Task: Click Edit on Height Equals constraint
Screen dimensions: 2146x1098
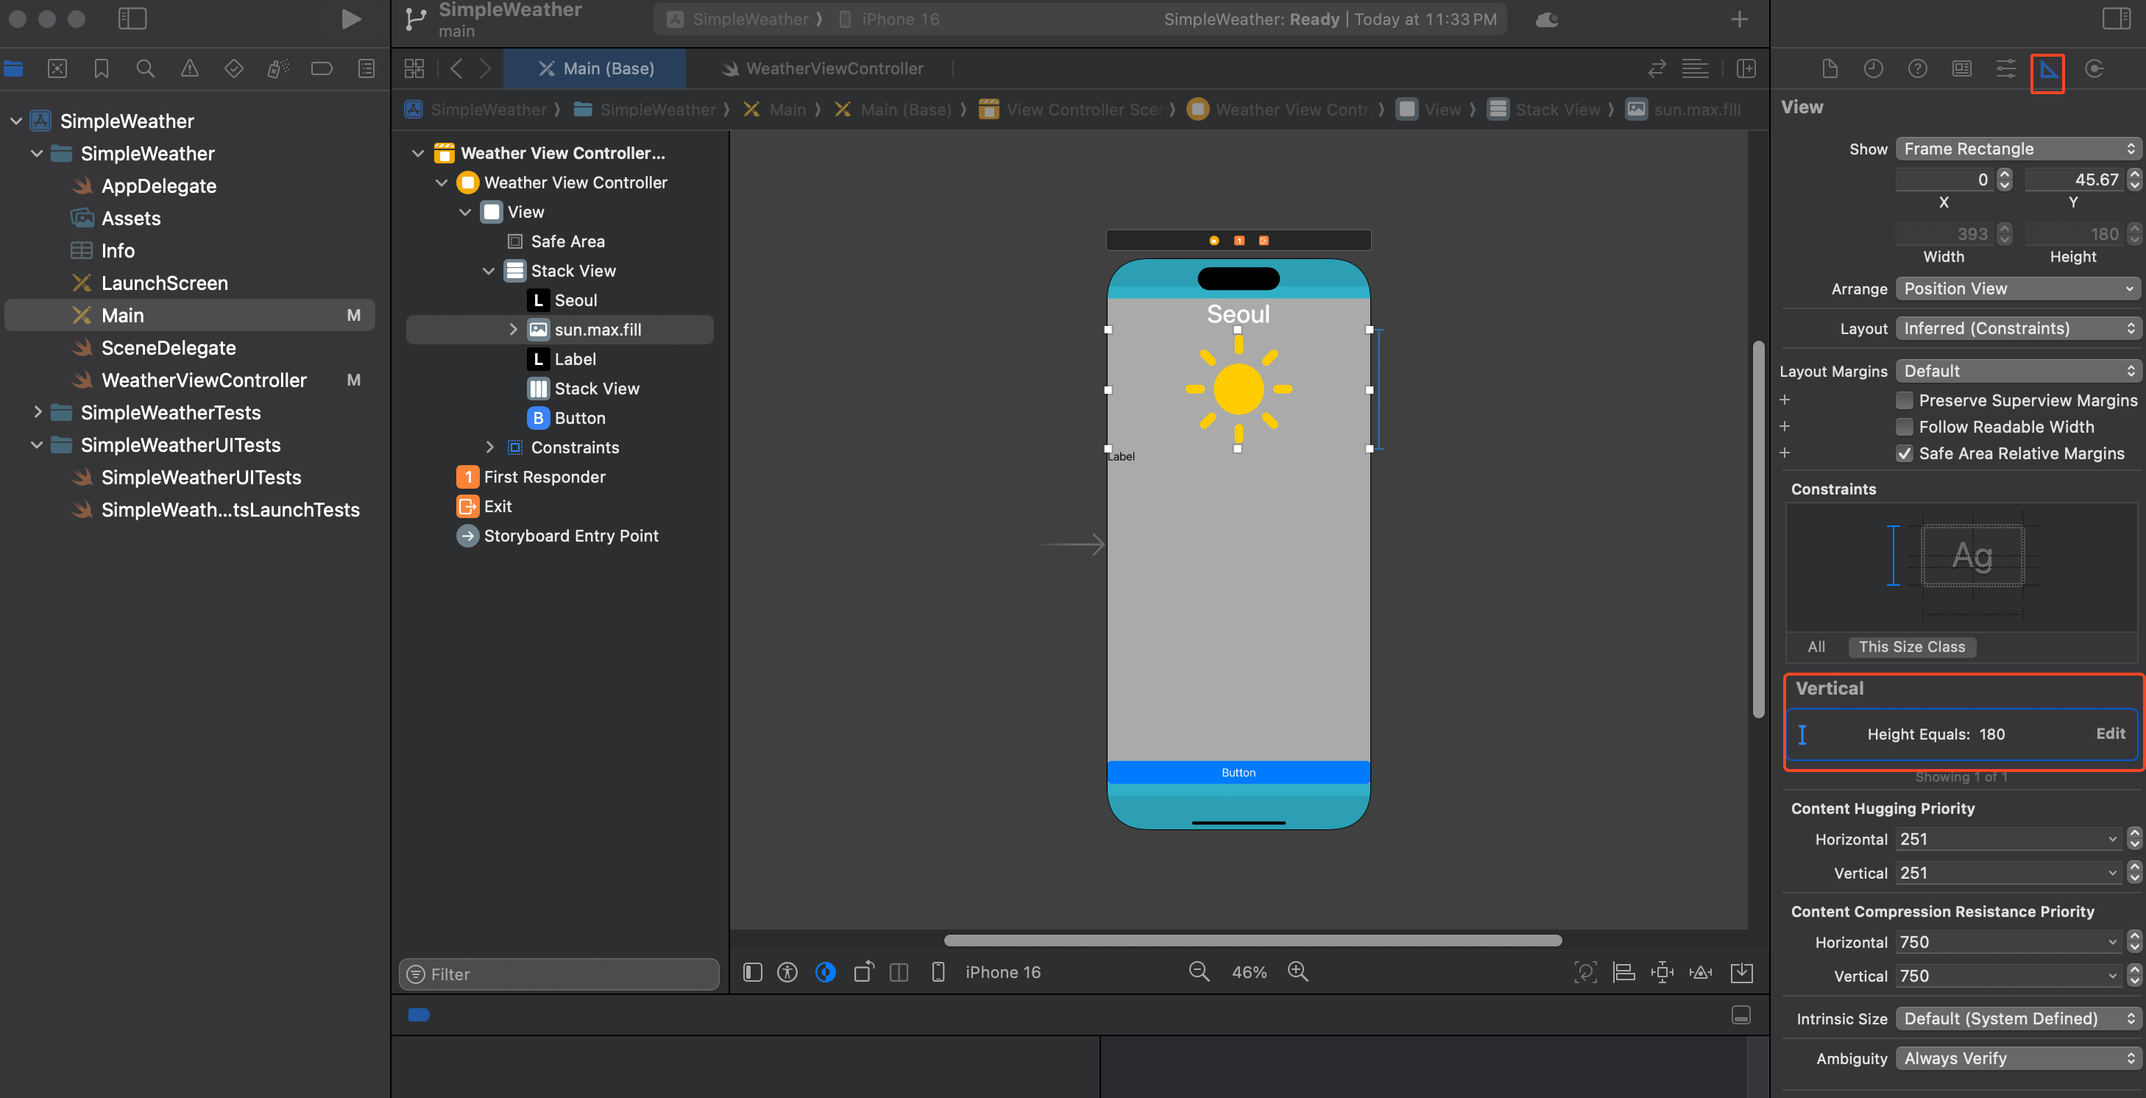Action: click(x=2110, y=734)
